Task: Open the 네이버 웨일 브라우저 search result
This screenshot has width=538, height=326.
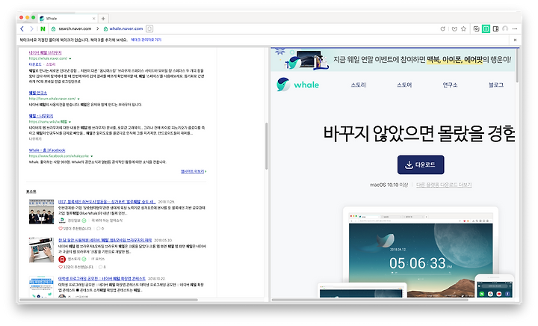Action: point(46,53)
